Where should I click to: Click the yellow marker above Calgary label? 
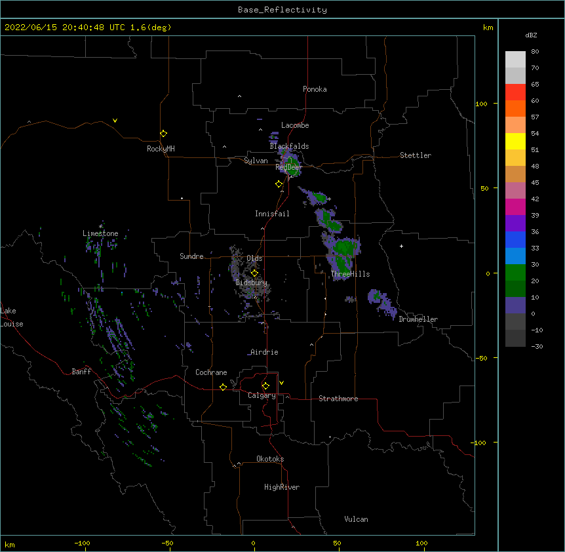(265, 386)
